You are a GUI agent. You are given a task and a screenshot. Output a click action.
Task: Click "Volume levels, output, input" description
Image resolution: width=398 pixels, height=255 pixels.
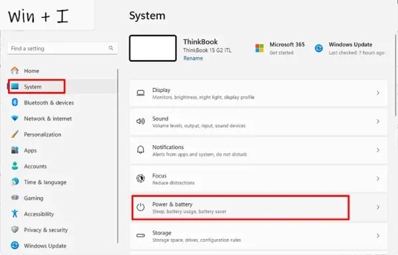pyautogui.click(x=199, y=126)
